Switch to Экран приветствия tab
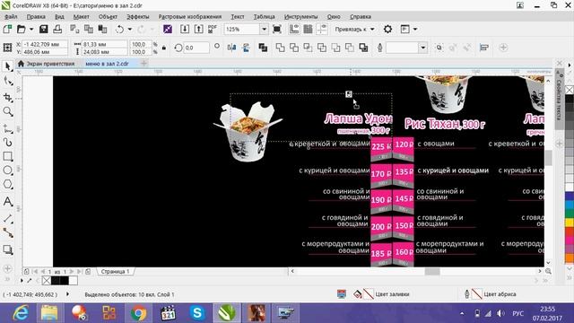The height and width of the screenshot is (323, 574). pos(46,64)
